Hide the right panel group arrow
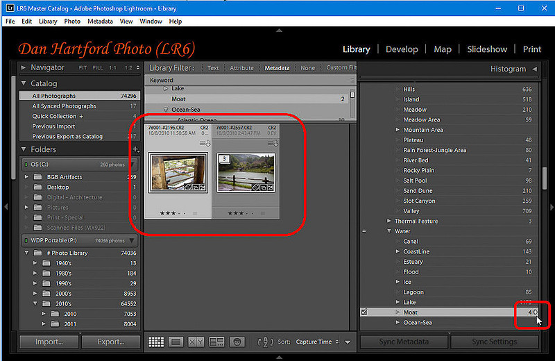 552,207
